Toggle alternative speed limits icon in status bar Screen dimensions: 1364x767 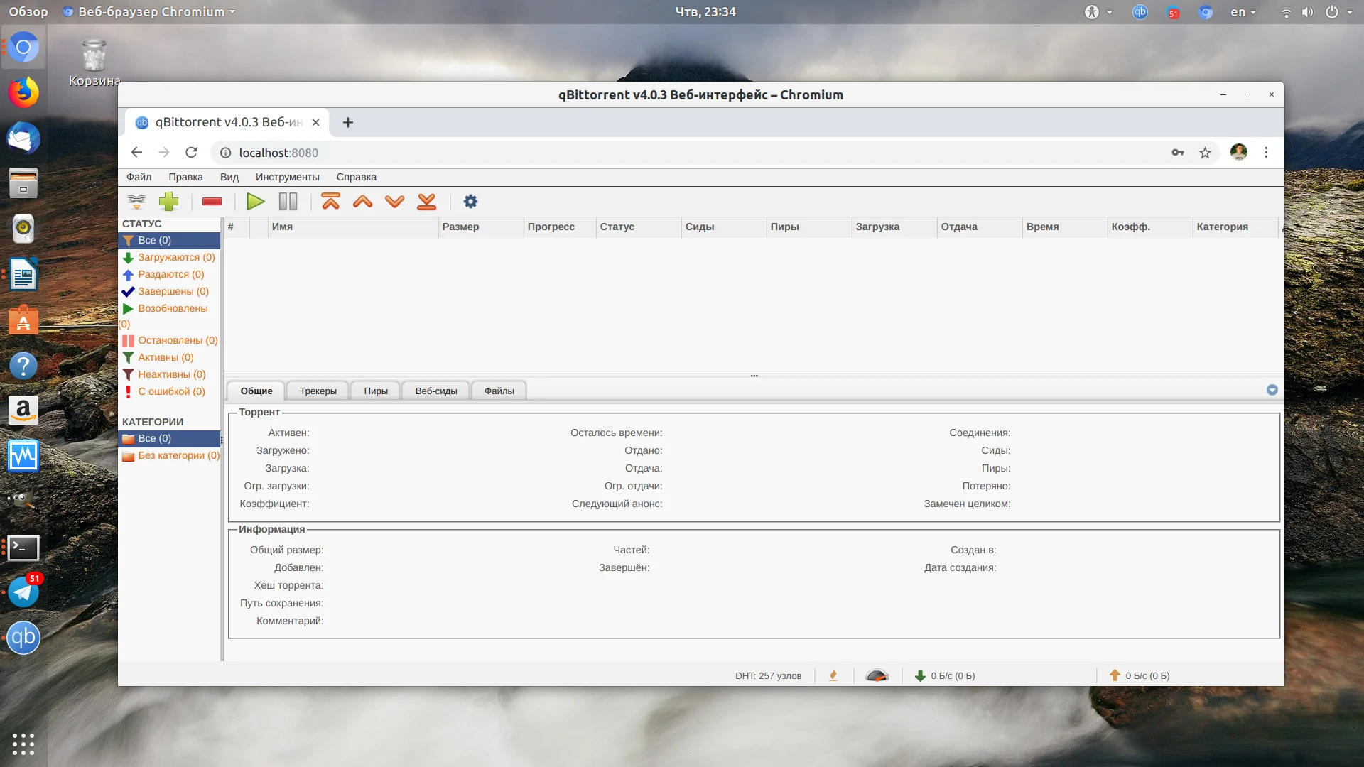pos(877,675)
